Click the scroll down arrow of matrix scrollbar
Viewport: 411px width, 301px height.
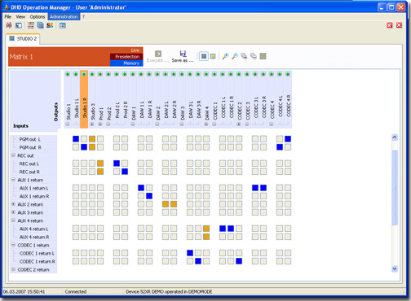tap(395, 268)
